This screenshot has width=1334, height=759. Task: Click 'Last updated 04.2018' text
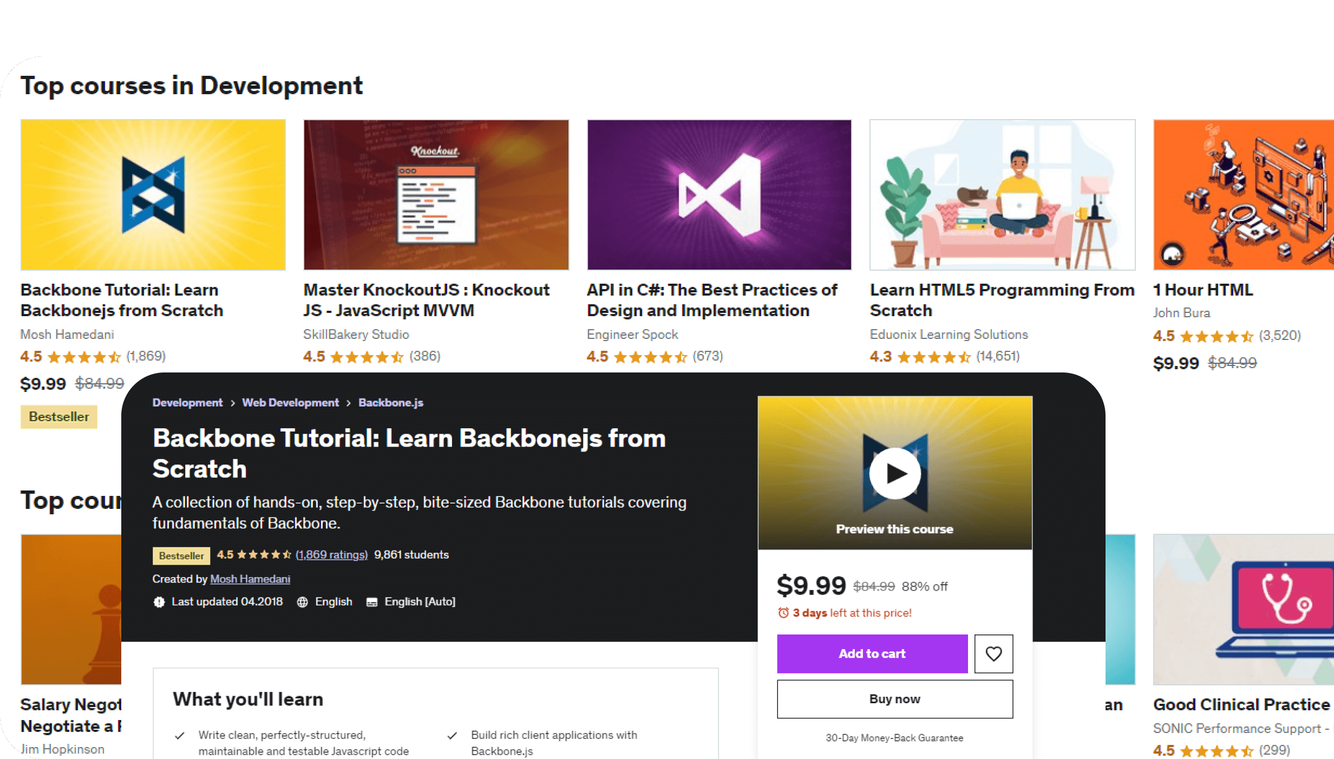point(227,602)
